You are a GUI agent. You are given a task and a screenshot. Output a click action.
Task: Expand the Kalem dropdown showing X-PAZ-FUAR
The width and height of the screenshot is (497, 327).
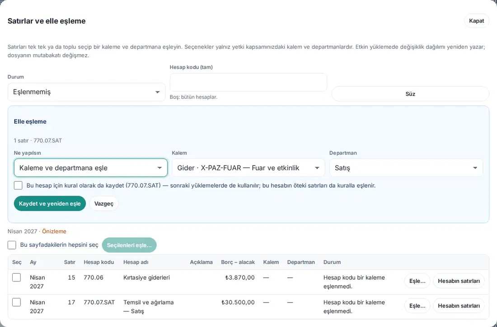(x=248, y=168)
